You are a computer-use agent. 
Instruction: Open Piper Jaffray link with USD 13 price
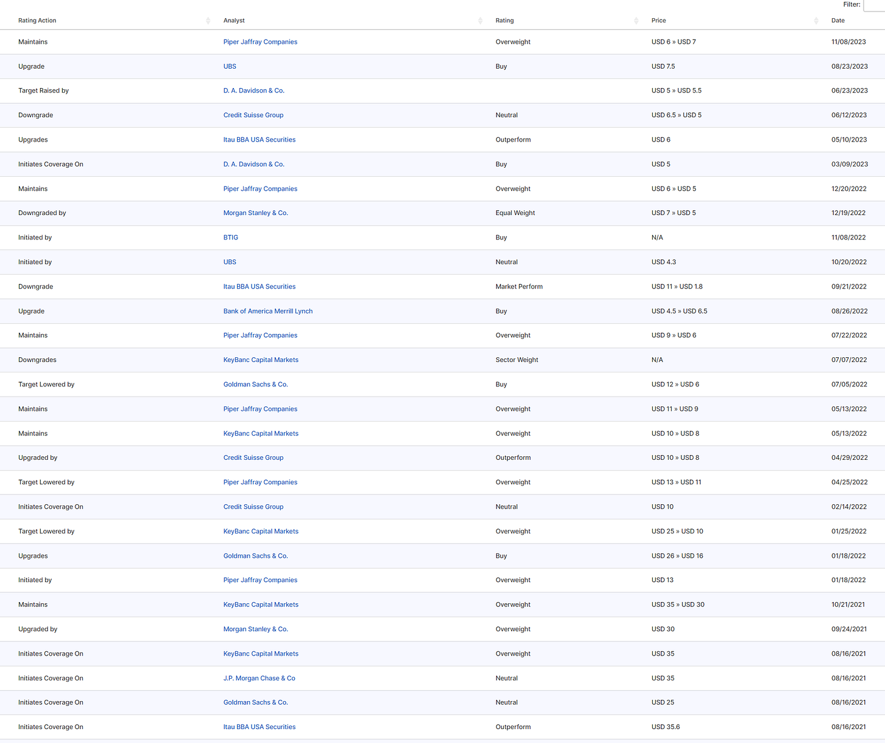260,580
